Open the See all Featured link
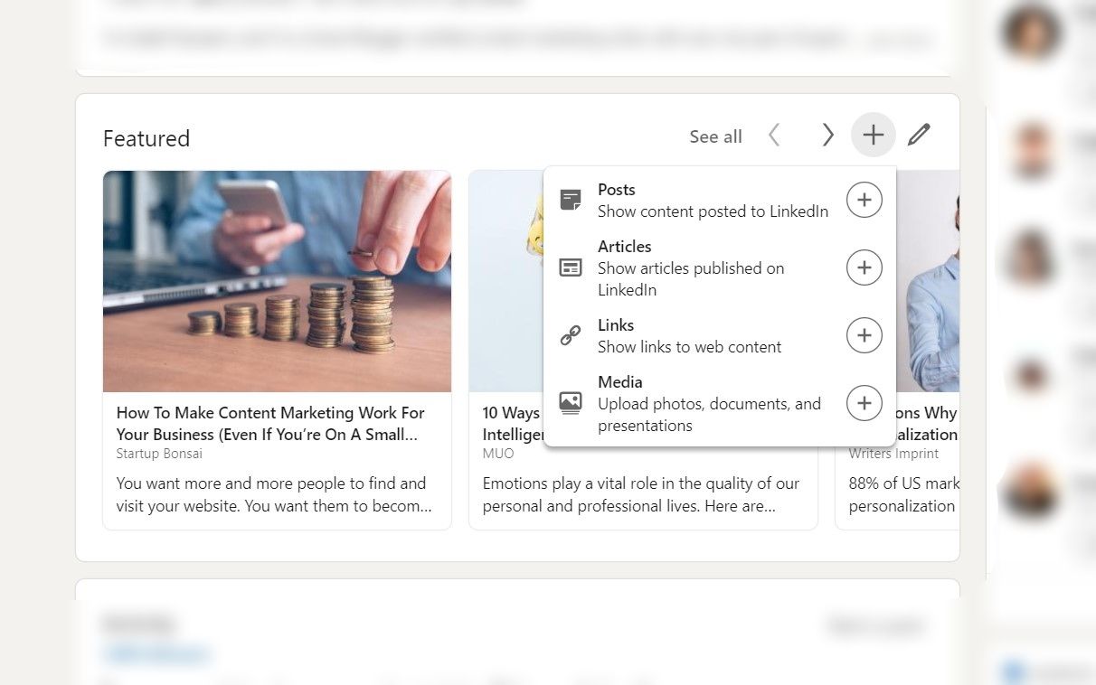1096x685 pixels. [715, 136]
